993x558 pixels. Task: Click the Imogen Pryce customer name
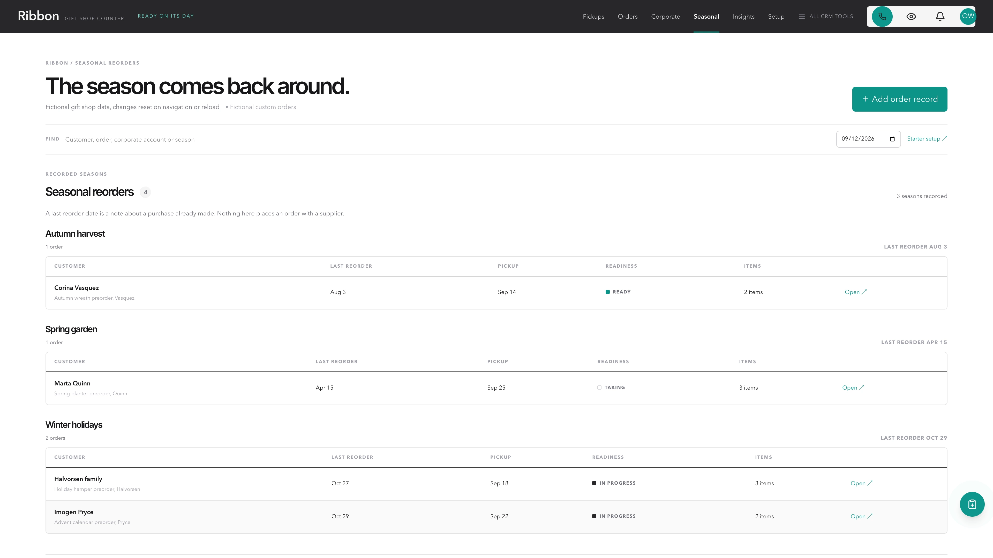coord(74,512)
